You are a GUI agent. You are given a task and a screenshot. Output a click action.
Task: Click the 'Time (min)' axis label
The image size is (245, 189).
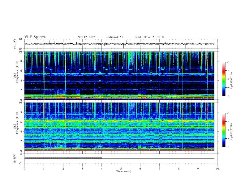tap(124, 171)
